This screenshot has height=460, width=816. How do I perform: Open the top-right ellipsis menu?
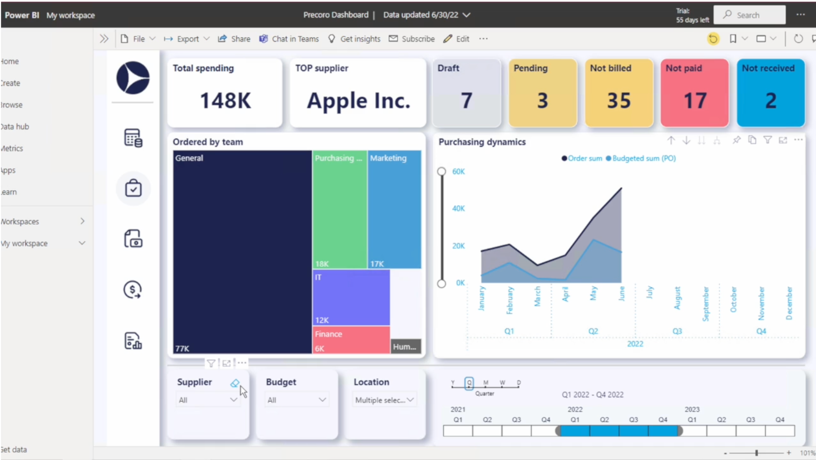pos(800,15)
